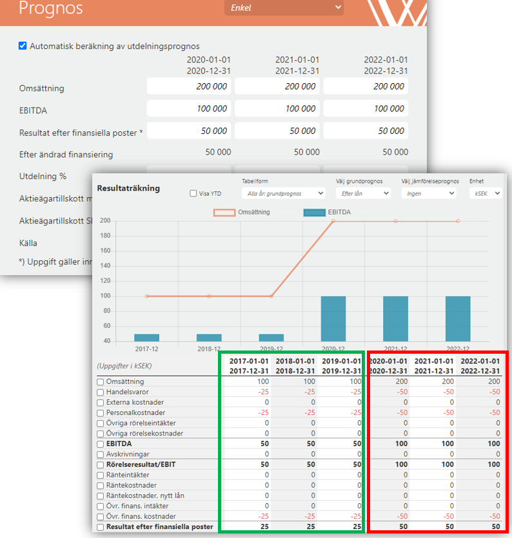Viewport: 512px width, 538px height.
Task: Toggle Omsättning legend swatch in chart
Action: (x=224, y=213)
